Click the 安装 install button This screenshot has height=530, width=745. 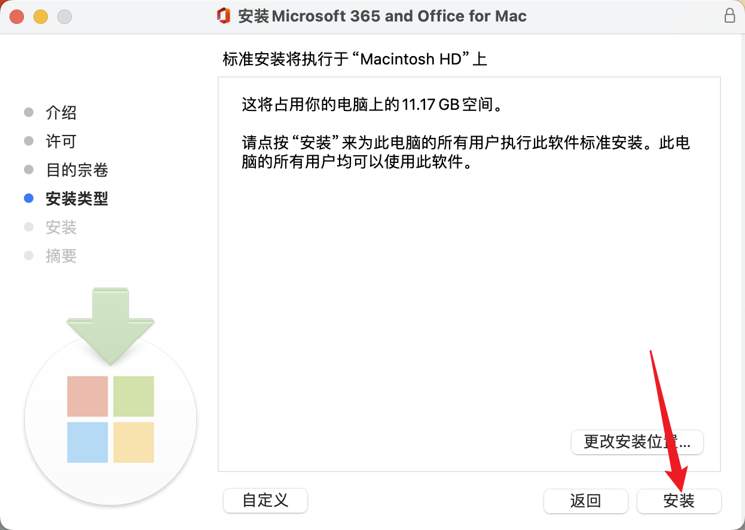(679, 501)
